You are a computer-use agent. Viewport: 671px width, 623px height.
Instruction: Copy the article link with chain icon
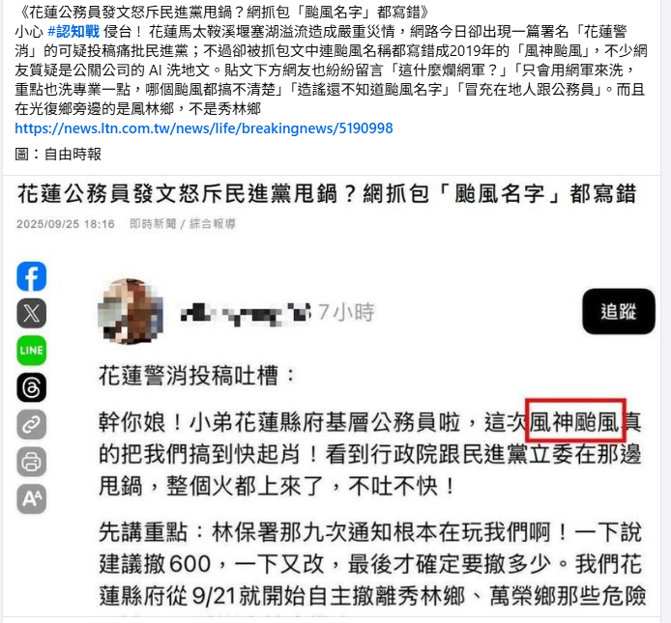click(32, 425)
